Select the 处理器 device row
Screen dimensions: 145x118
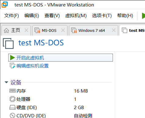[60, 99]
